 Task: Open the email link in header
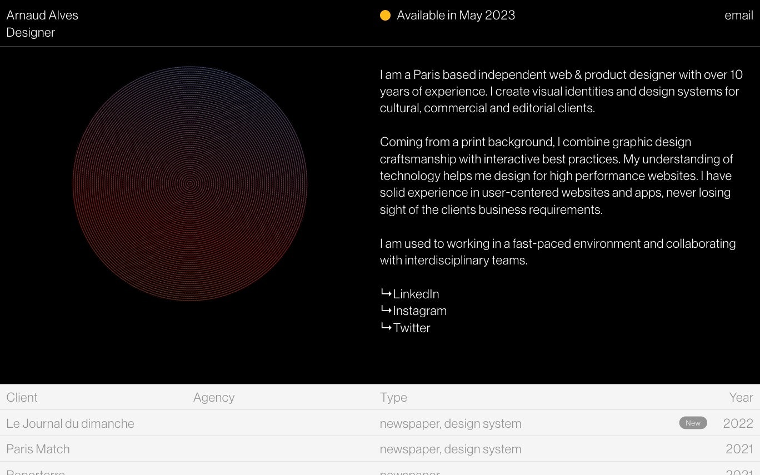[x=739, y=16]
